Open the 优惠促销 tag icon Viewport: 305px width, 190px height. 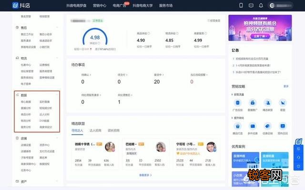tap(268, 126)
